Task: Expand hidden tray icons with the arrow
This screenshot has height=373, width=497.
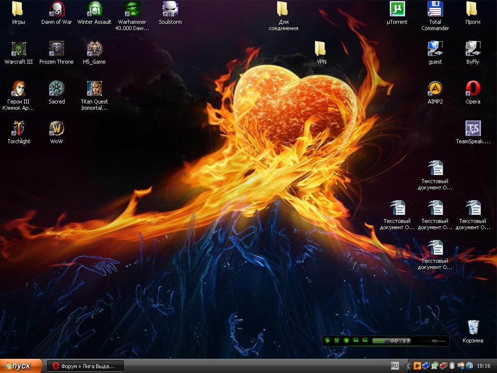Action: pyautogui.click(x=408, y=366)
